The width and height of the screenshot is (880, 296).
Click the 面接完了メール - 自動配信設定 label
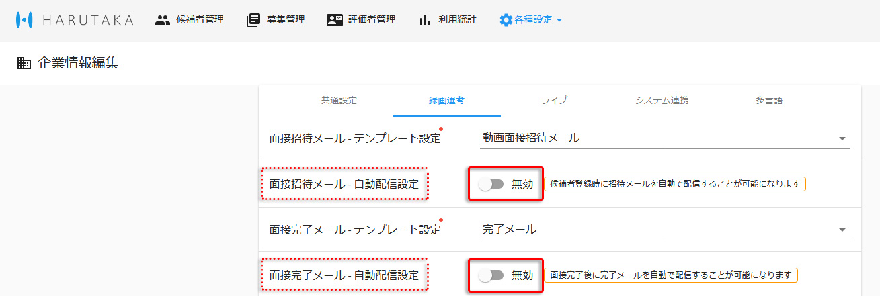click(x=344, y=275)
